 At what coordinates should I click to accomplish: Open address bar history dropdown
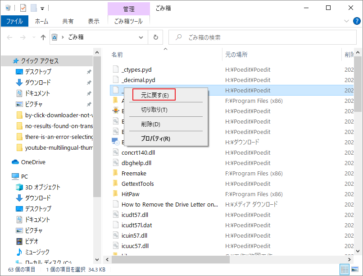pyautogui.click(x=141, y=37)
